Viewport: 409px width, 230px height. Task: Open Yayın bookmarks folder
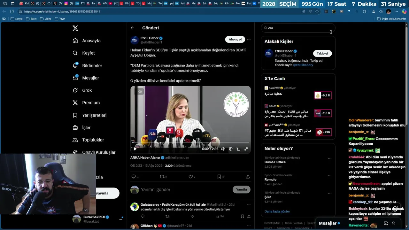[60, 19]
